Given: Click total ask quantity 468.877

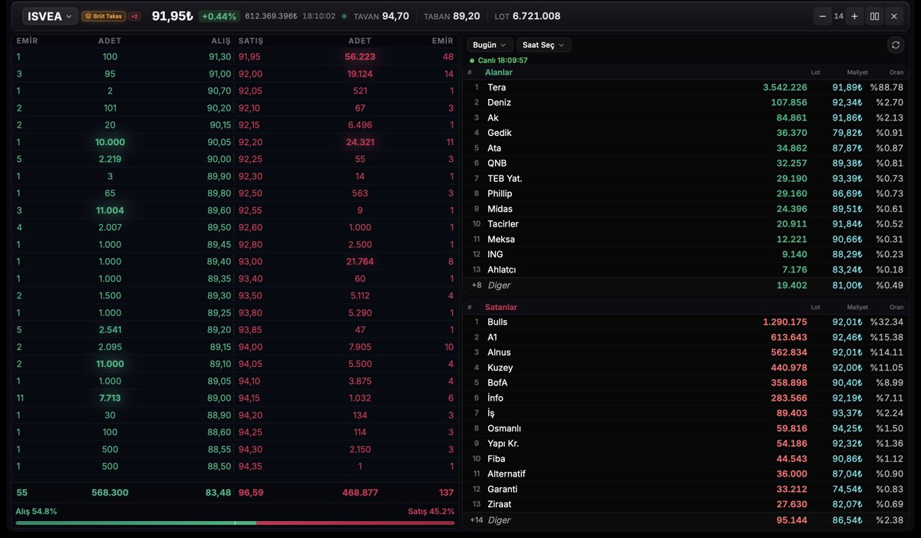Looking at the screenshot, I should click(x=360, y=493).
